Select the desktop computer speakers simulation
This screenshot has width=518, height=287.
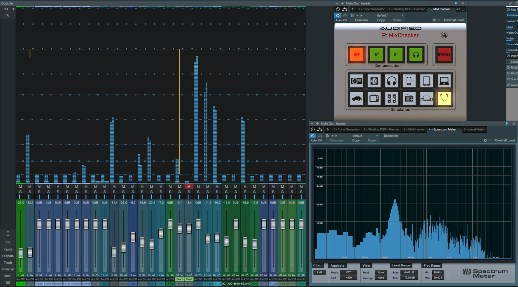coord(426,98)
